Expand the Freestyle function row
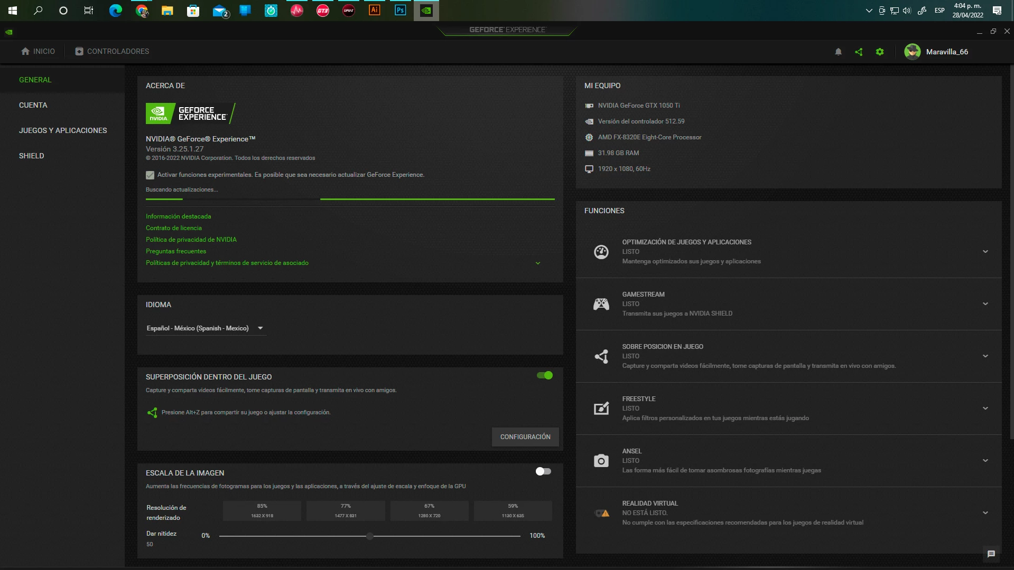Screen dimensions: 1014x570 click(x=985, y=408)
